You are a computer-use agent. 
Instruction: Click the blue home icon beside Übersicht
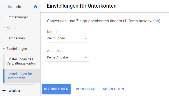(35, 7)
